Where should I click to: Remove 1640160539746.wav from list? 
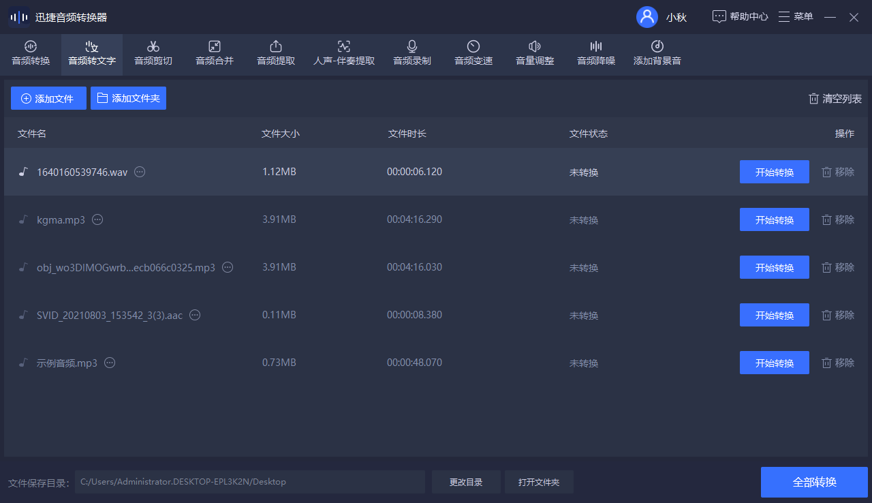click(x=838, y=172)
